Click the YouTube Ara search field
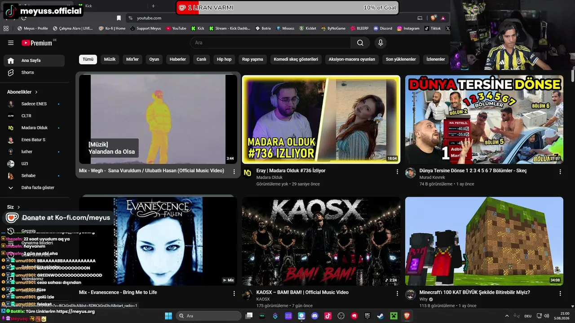575x323 pixels. click(x=270, y=43)
